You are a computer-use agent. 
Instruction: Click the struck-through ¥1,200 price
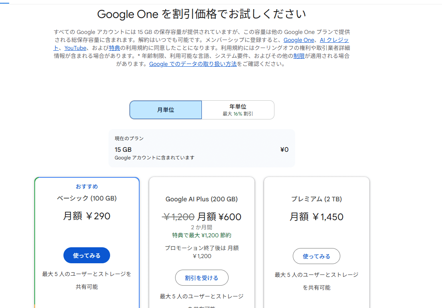(178, 217)
